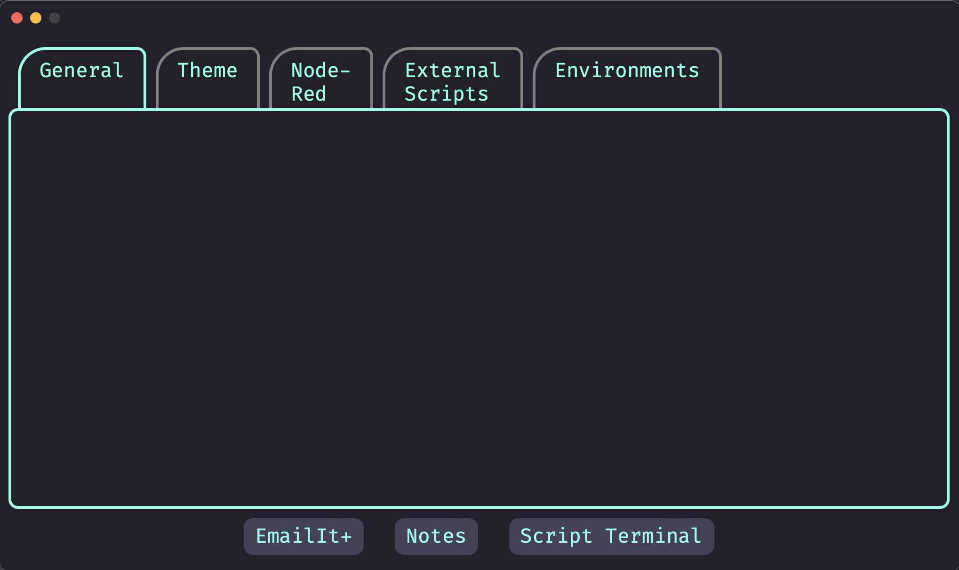This screenshot has width=959, height=570.
Task: Select the General tab
Action: (x=82, y=78)
